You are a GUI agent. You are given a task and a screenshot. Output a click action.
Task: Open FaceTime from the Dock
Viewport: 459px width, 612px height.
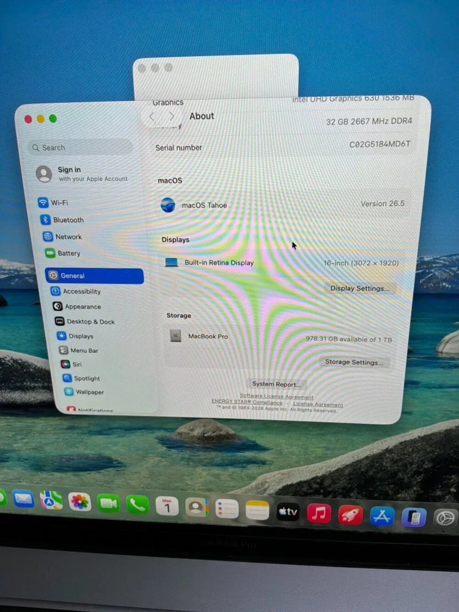[108, 504]
